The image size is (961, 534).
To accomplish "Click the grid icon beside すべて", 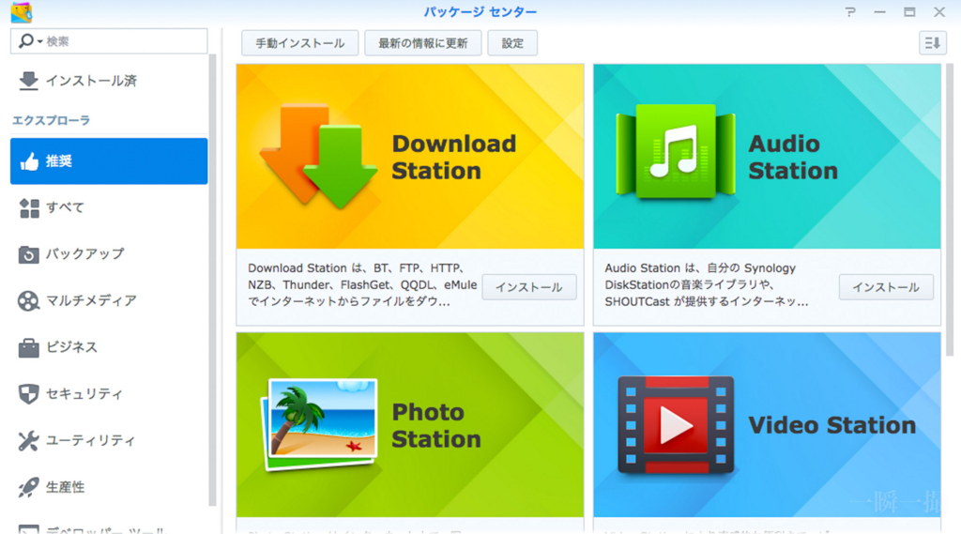I will 29,208.
